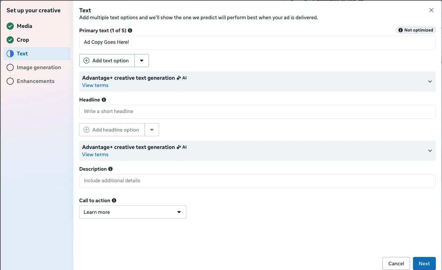Screen dimensions: 442x270
Task: Open the Add headline option dropdown arrow
Action: click(x=152, y=130)
